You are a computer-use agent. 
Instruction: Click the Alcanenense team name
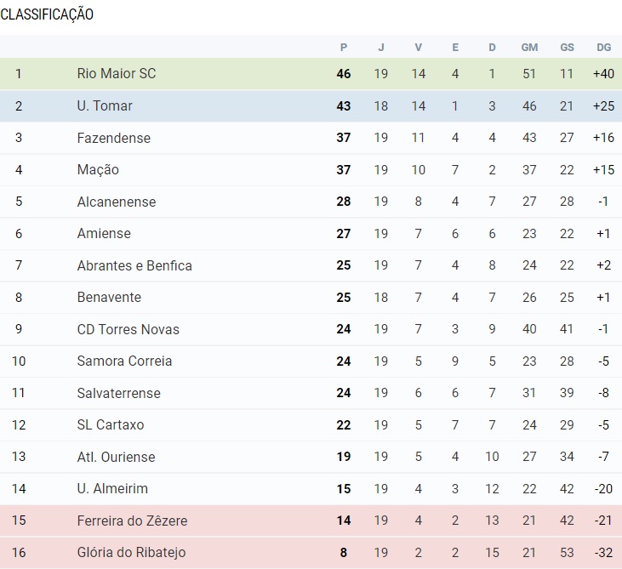pos(117,202)
